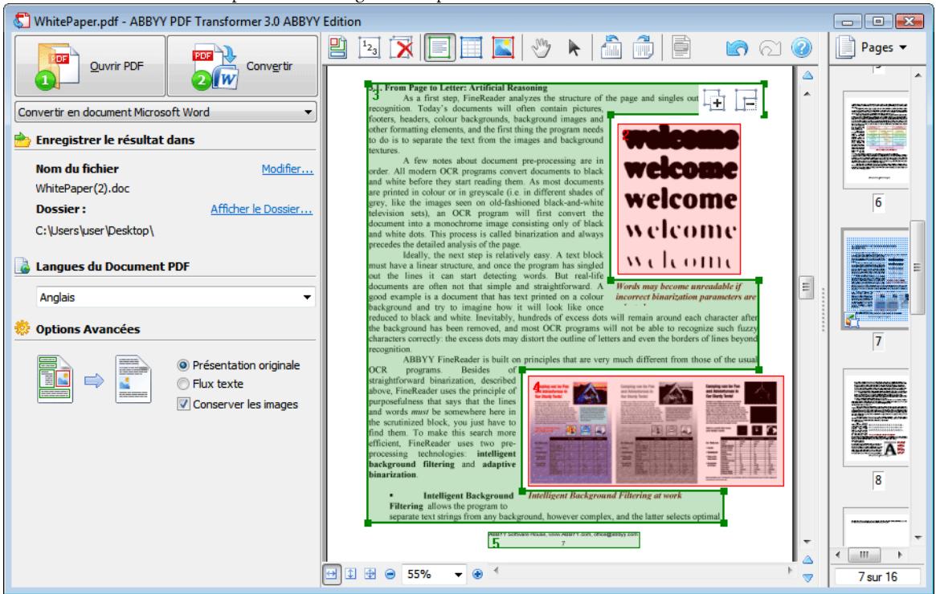936x594 pixels.
Task: Click the add part to area plus icon
Action: point(714,100)
